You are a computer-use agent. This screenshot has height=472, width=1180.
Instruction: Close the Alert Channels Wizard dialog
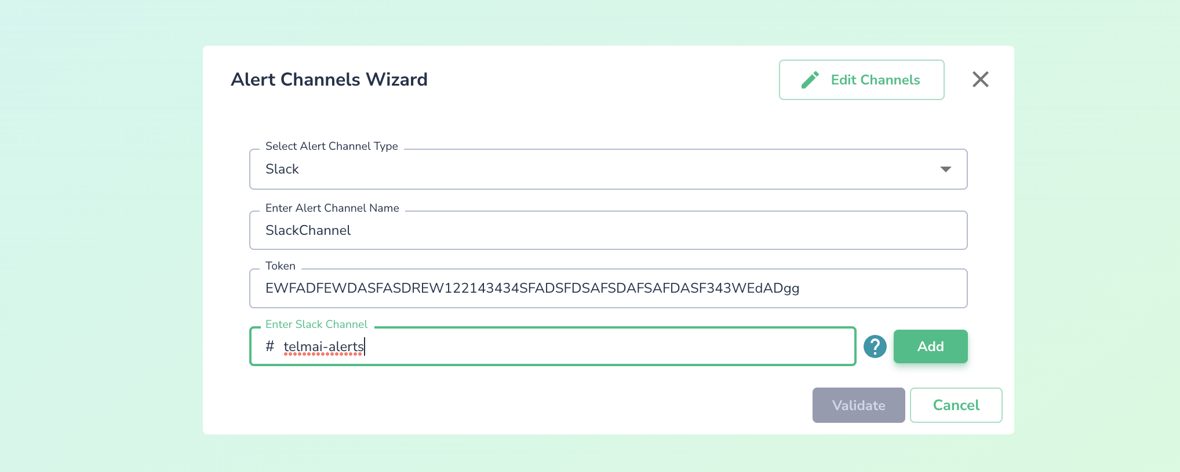(980, 79)
